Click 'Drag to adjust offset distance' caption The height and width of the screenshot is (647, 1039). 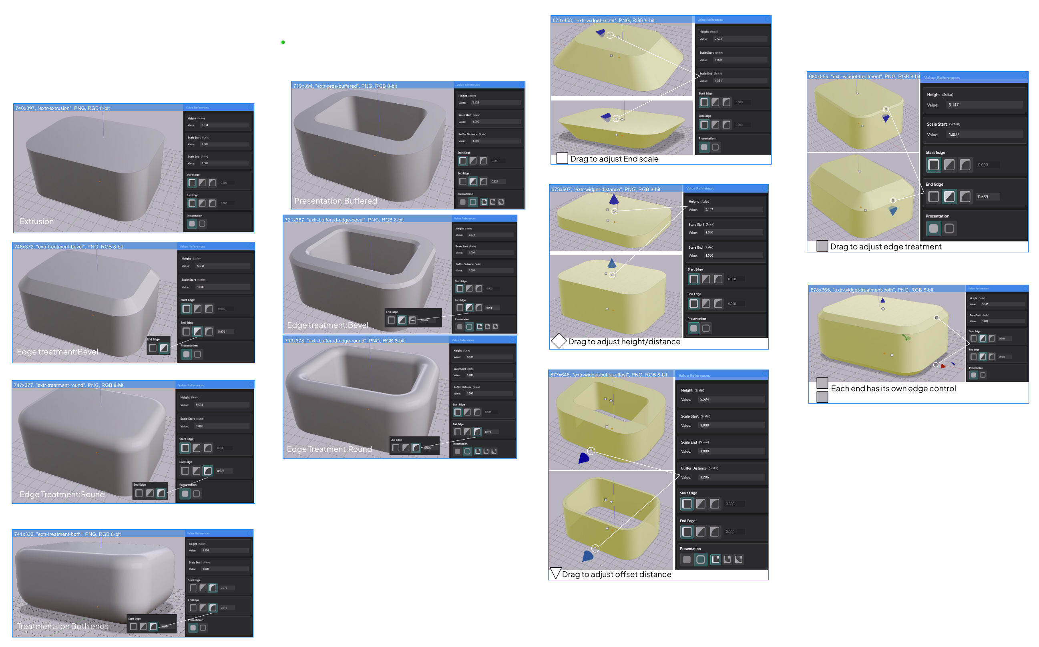pos(617,574)
